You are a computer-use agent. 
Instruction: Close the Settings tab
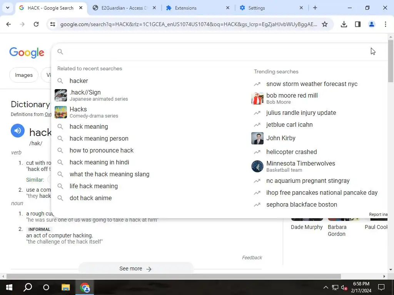point(301,8)
